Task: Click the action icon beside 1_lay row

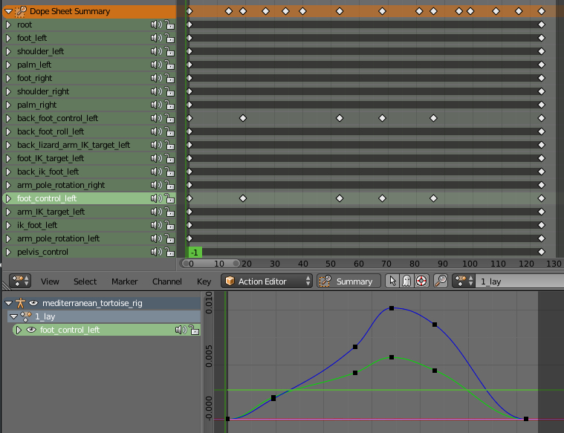Action: click(25, 316)
